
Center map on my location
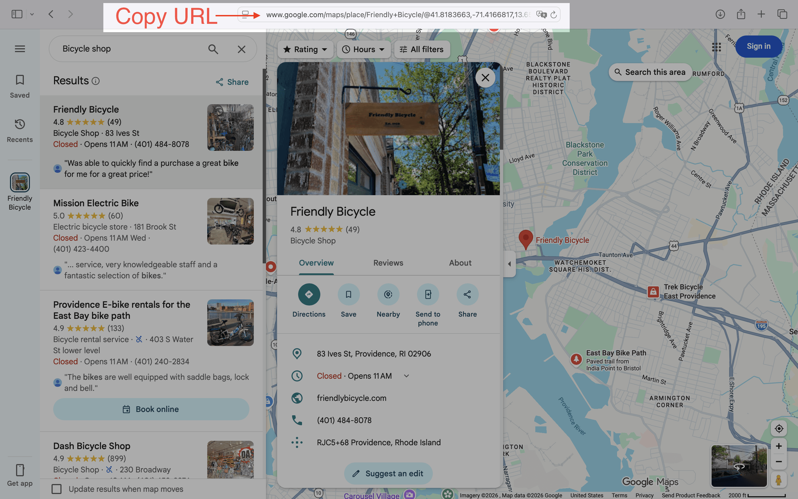pyautogui.click(x=779, y=428)
